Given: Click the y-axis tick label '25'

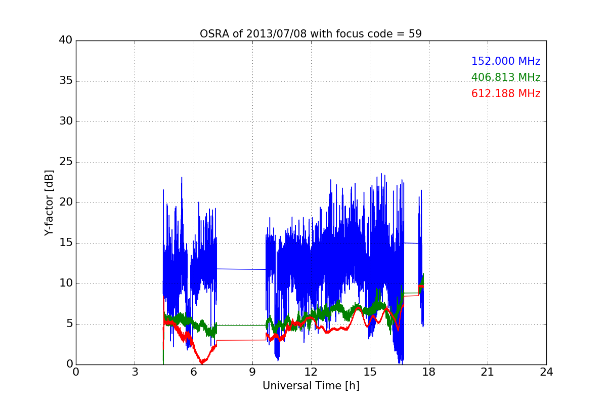Looking at the screenshot, I should (66, 162).
